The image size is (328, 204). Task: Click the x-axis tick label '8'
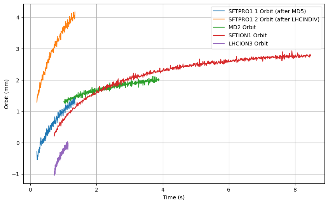(295, 190)
